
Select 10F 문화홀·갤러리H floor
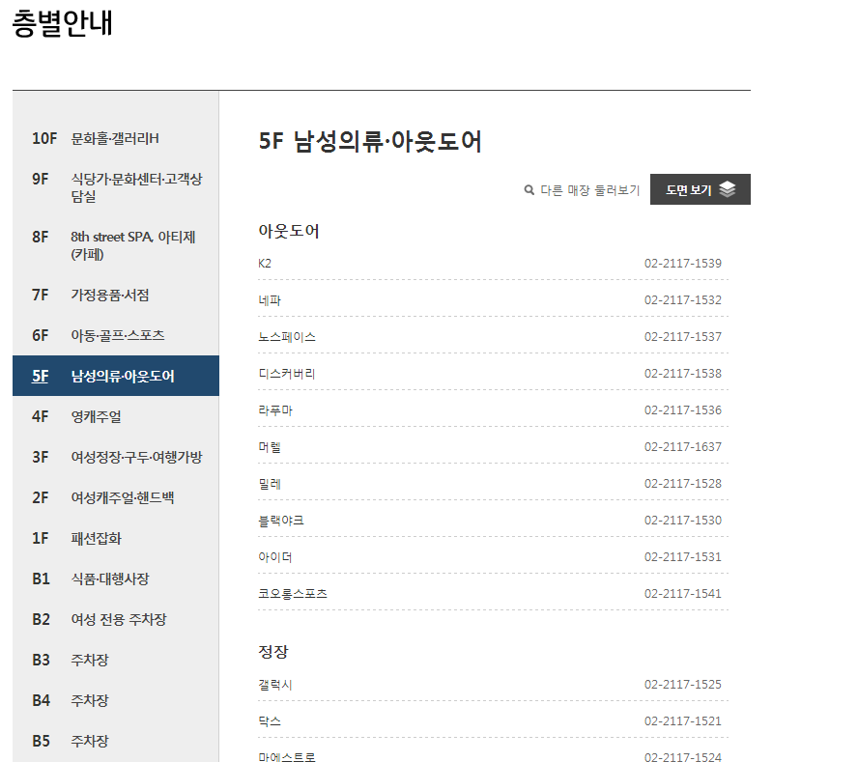click(x=115, y=138)
